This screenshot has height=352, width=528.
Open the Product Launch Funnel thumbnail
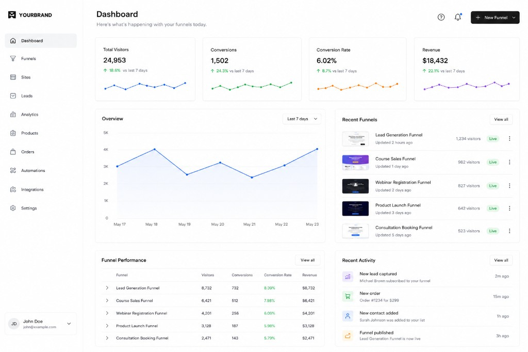click(x=355, y=209)
